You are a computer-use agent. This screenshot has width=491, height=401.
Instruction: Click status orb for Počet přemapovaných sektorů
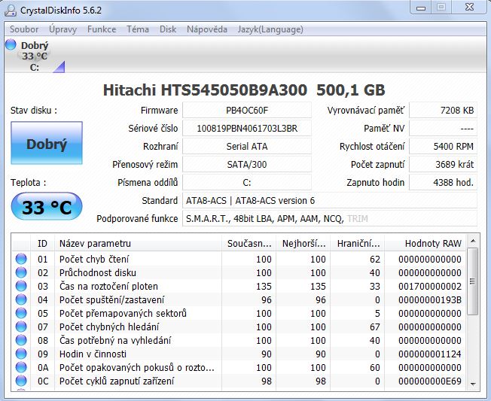(x=21, y=313)
